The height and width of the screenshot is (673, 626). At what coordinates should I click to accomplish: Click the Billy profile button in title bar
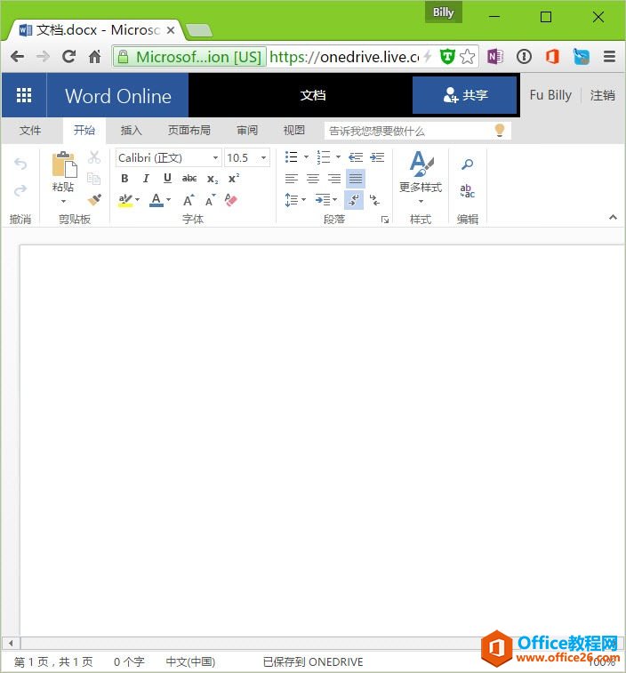click(443, 12)
